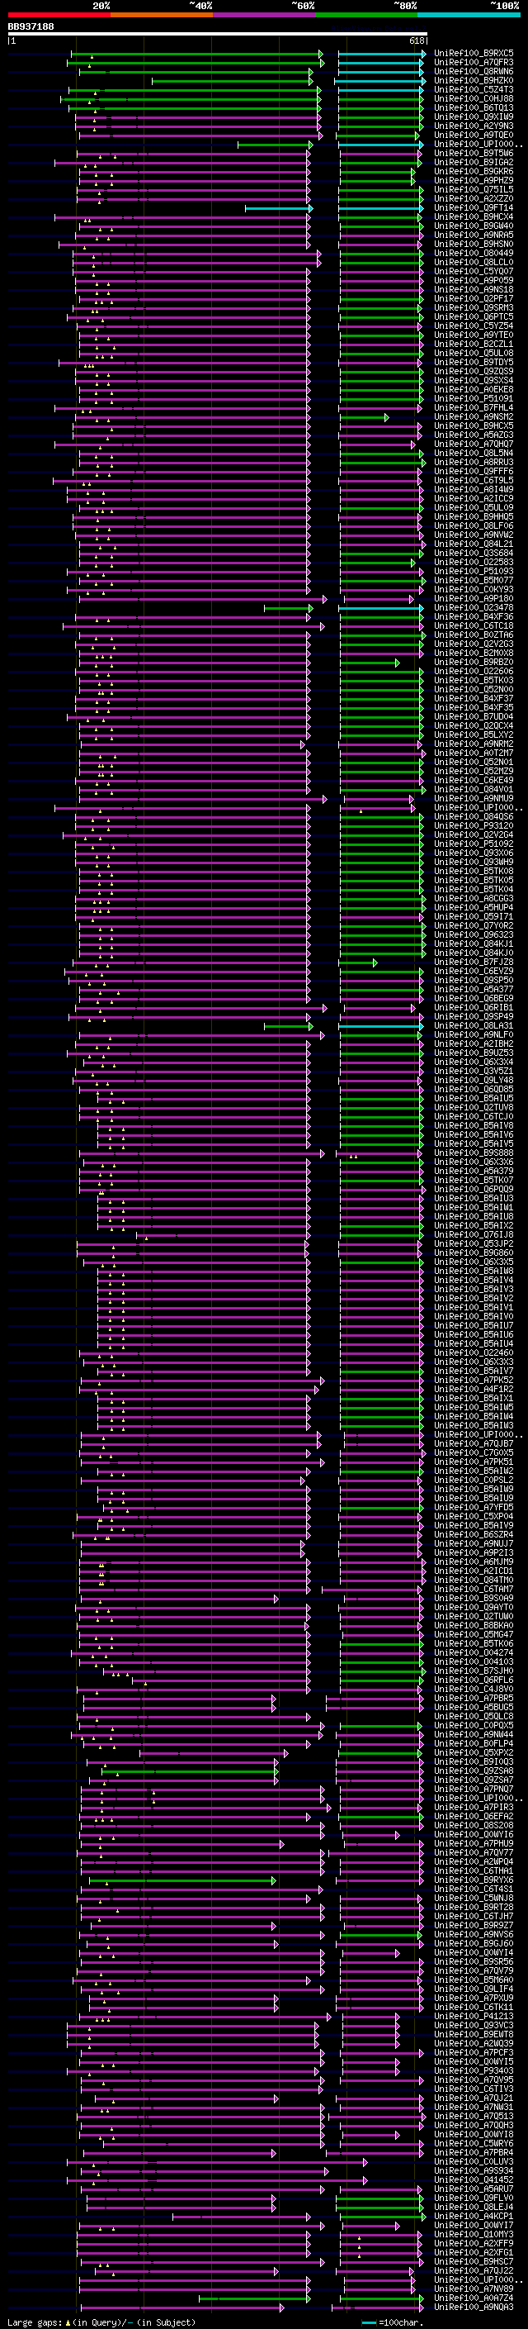Select label UniRef100_P93120

[474, 825]
